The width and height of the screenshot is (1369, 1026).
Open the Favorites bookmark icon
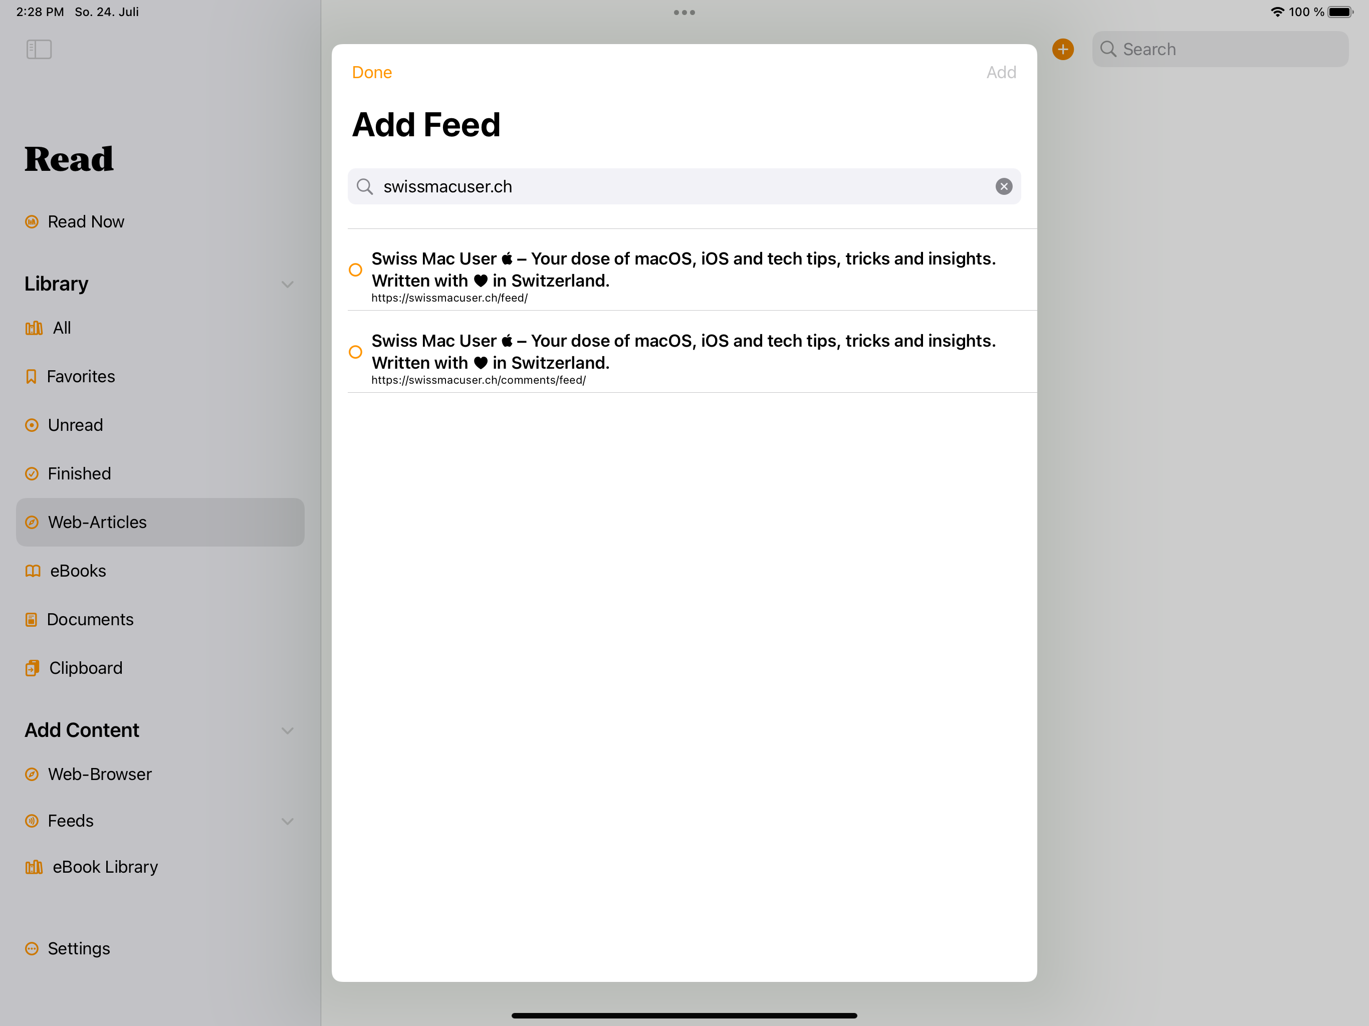[x=31, y=376]
